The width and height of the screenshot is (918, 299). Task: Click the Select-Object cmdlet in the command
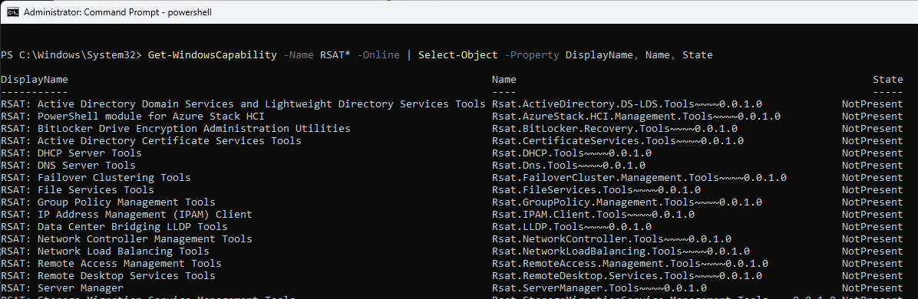point(457,55)
